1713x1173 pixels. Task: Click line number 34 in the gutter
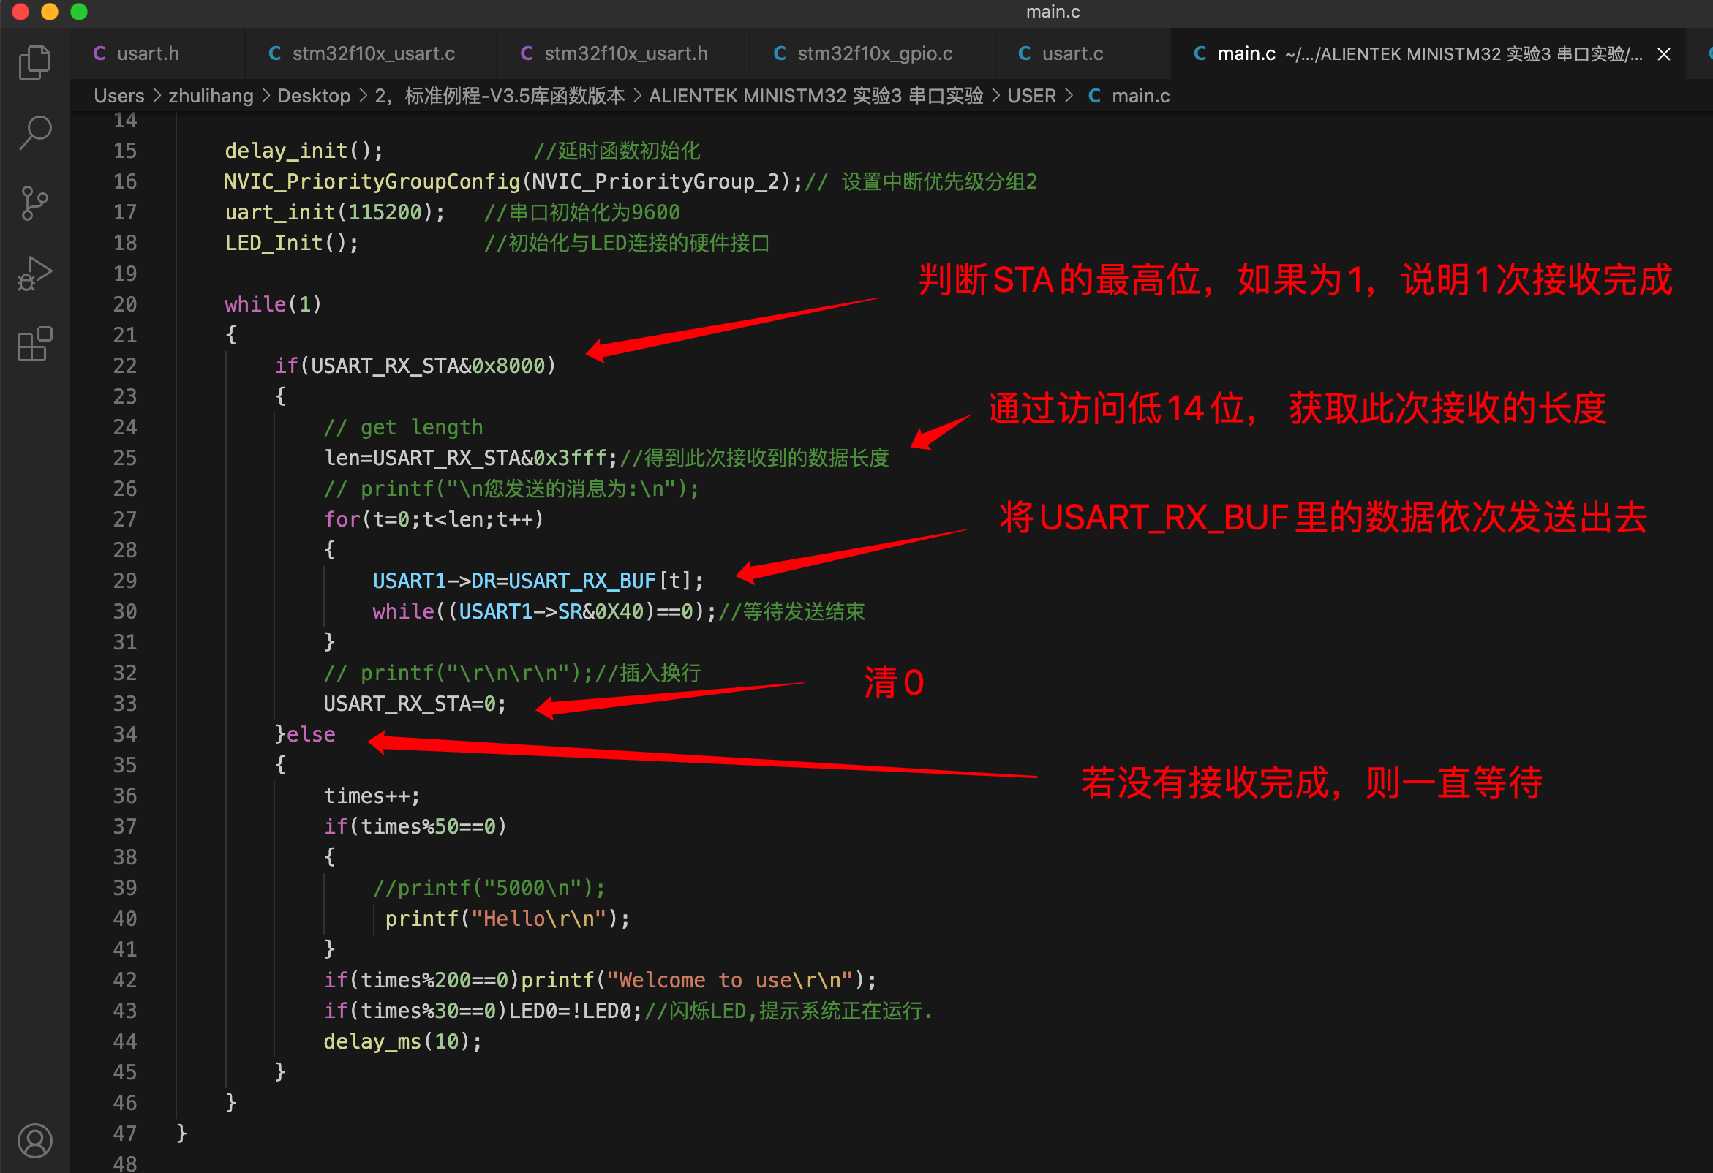point(124,734)
